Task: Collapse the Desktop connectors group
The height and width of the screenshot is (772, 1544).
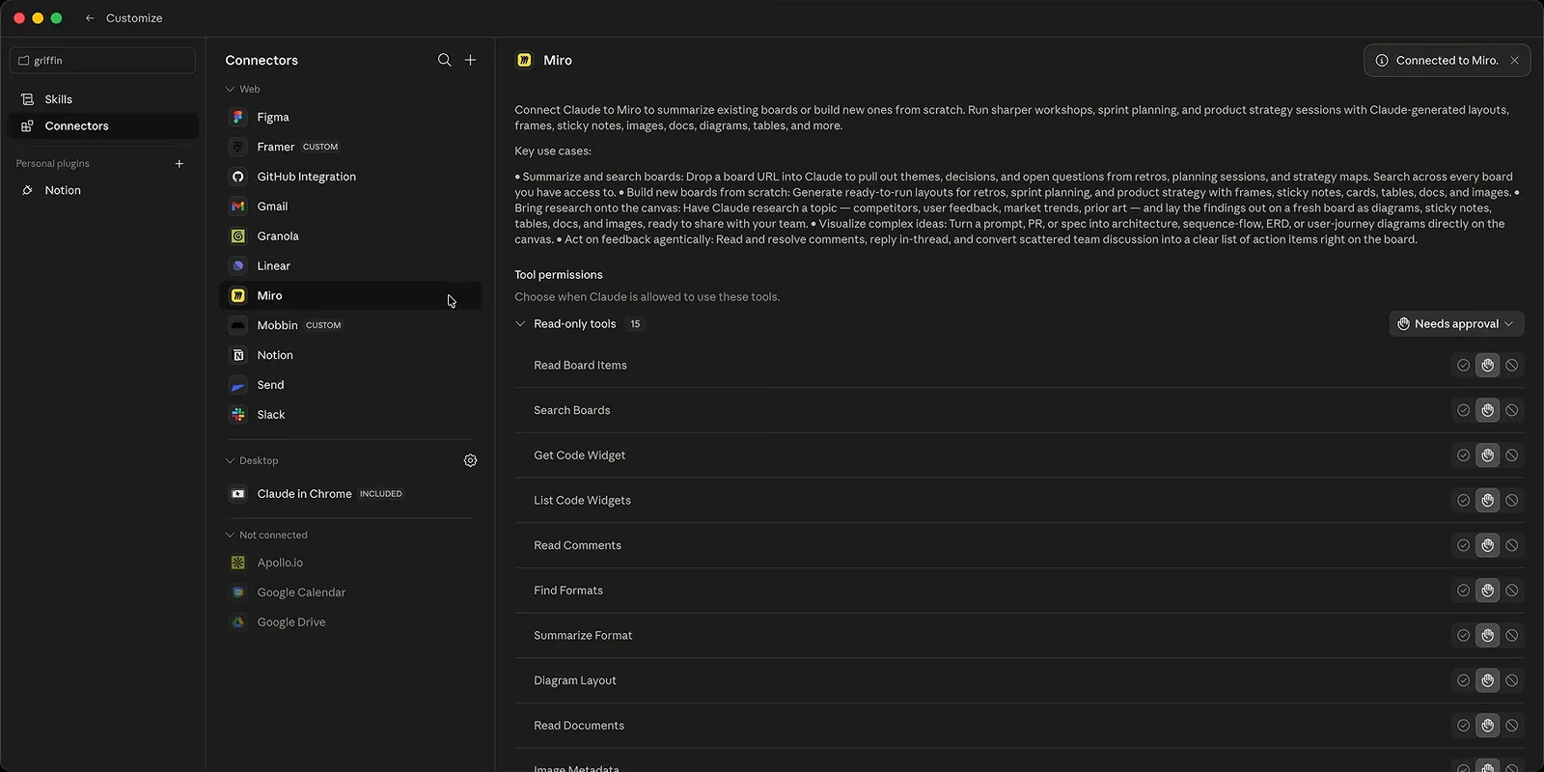Action: (x=230, y=460)
